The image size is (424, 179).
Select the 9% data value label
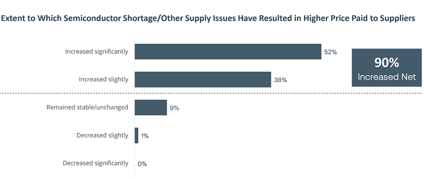174,108
